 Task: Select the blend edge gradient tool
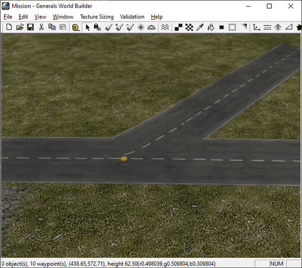point(244,27)
